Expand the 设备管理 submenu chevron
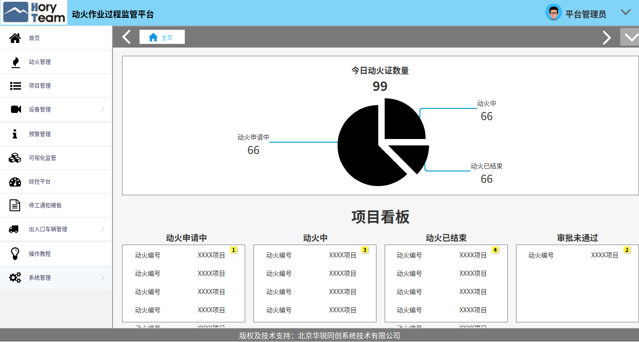Screen dimensions: 639x342 click(x=102, y=109)
